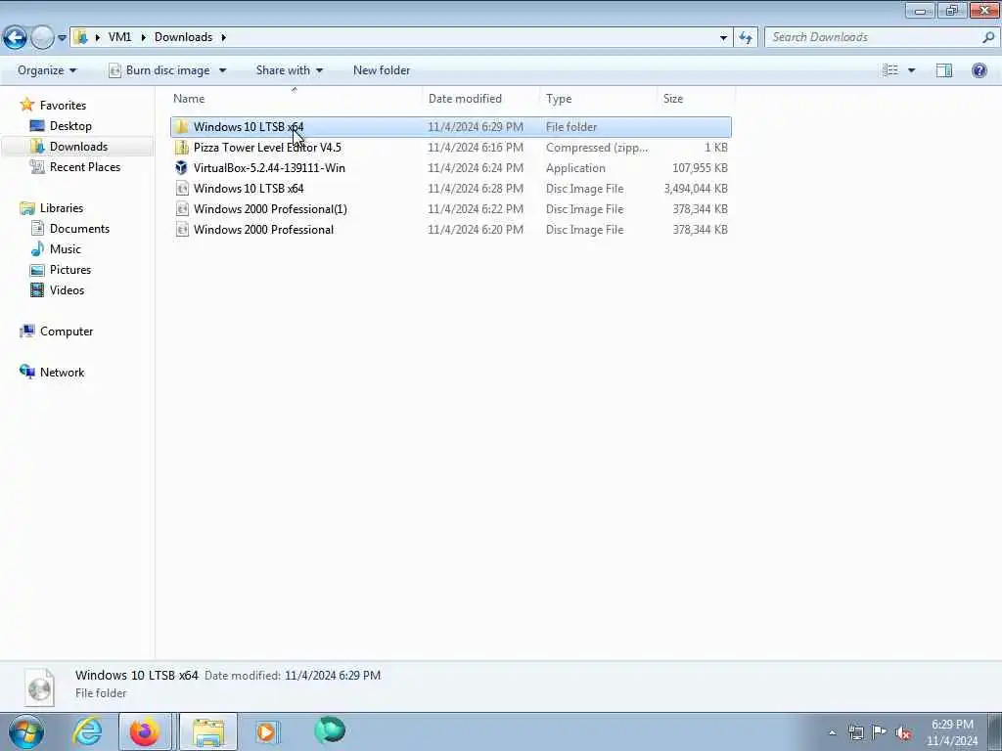Image resolution: width=1002 pixels, height=751 pixels.
Task: Expand the chevron between VM1 and Downloads
Action: click(x=143, y=37)
